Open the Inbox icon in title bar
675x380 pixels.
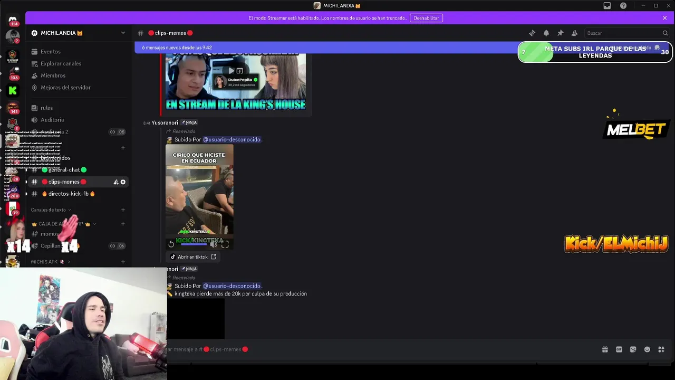pyautogui.click(x=607, y=6)
